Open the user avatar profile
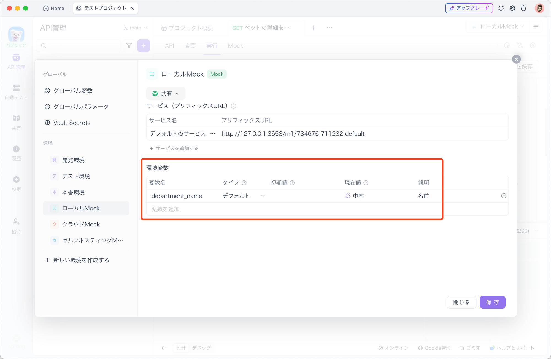Viewport: 551px width, 359px height. point(539,8)
